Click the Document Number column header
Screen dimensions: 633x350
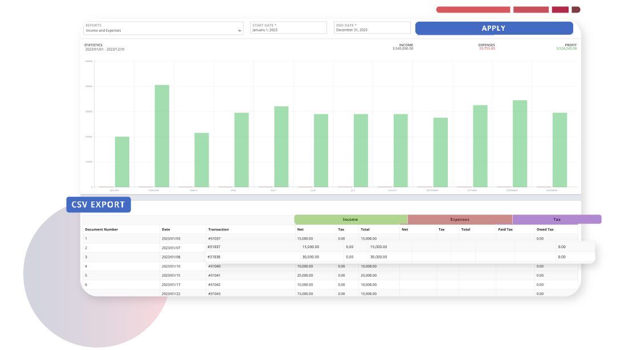point(101,229)
